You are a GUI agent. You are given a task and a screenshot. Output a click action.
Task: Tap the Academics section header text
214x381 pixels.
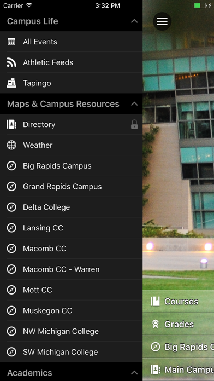point(29,372)
